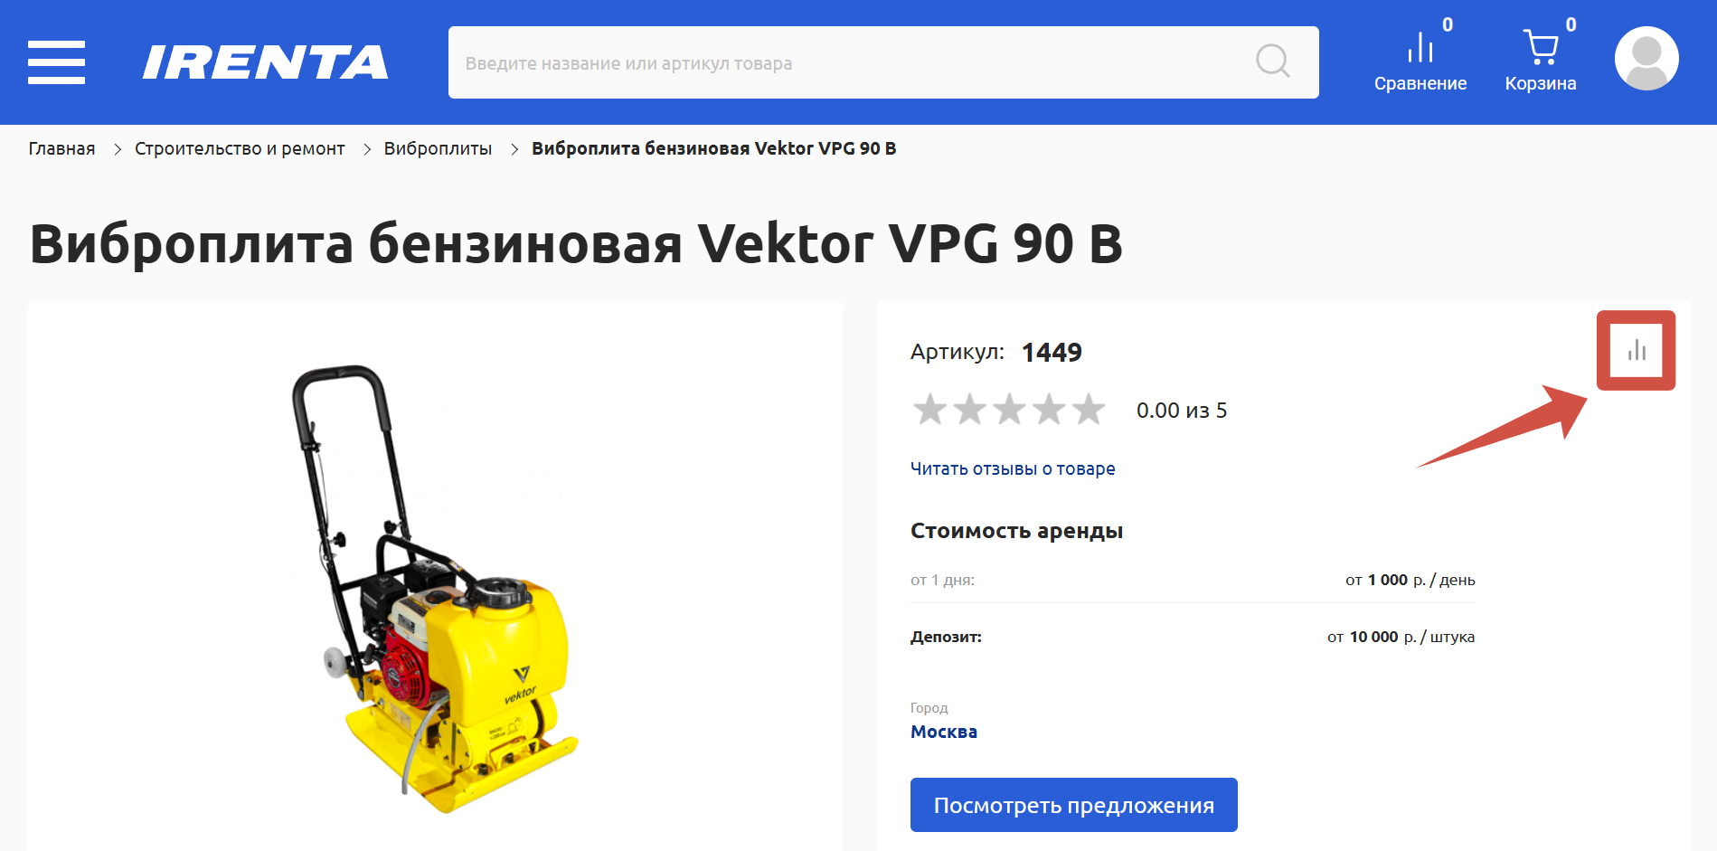Viewport: 1717px width, 851px height.
Task: Add product to comparison via chart icon
Action: [1637, 350]
